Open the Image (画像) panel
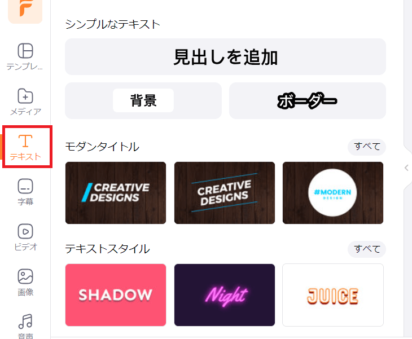 coord(25,283)
